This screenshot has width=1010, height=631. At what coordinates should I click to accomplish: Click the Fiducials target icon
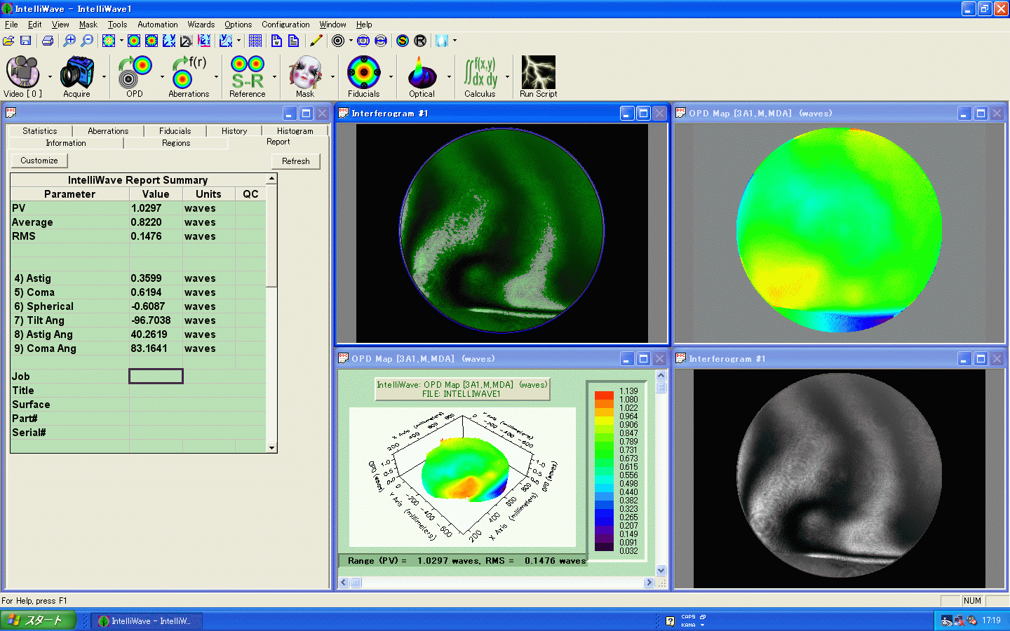pos(364,72)
